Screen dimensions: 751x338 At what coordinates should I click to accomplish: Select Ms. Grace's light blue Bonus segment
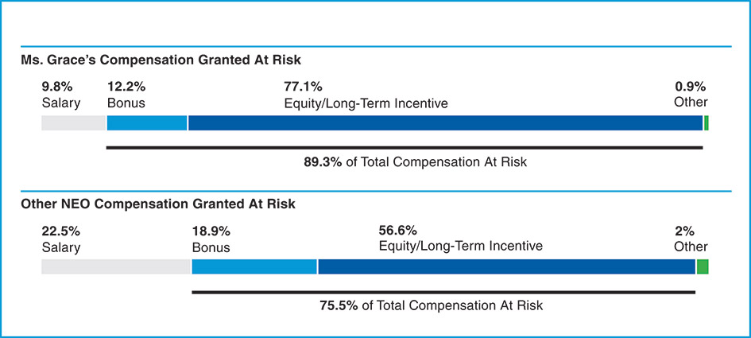147,123
